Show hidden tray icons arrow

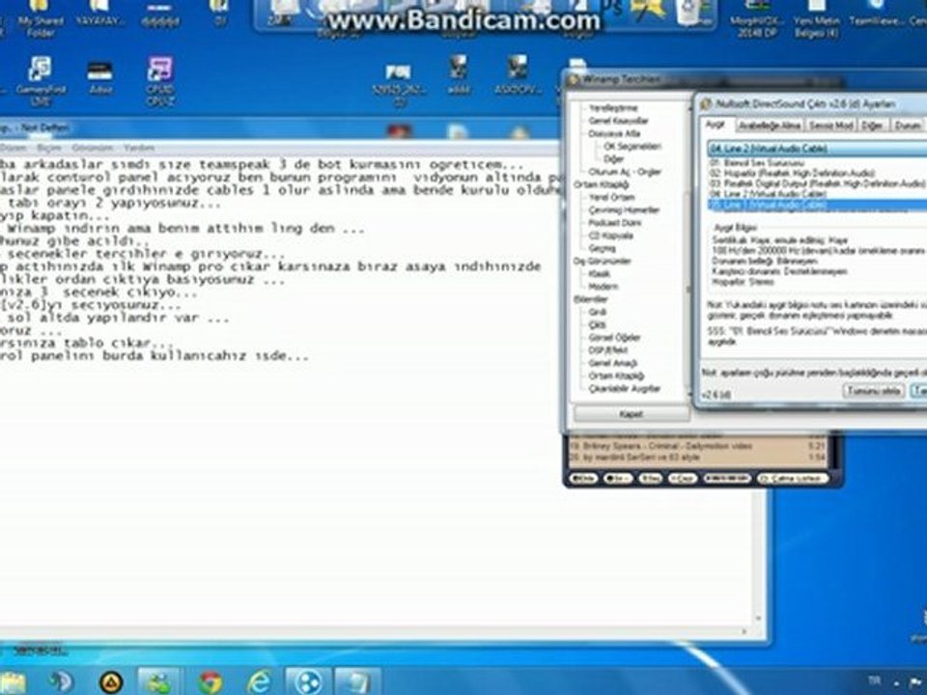897,682
